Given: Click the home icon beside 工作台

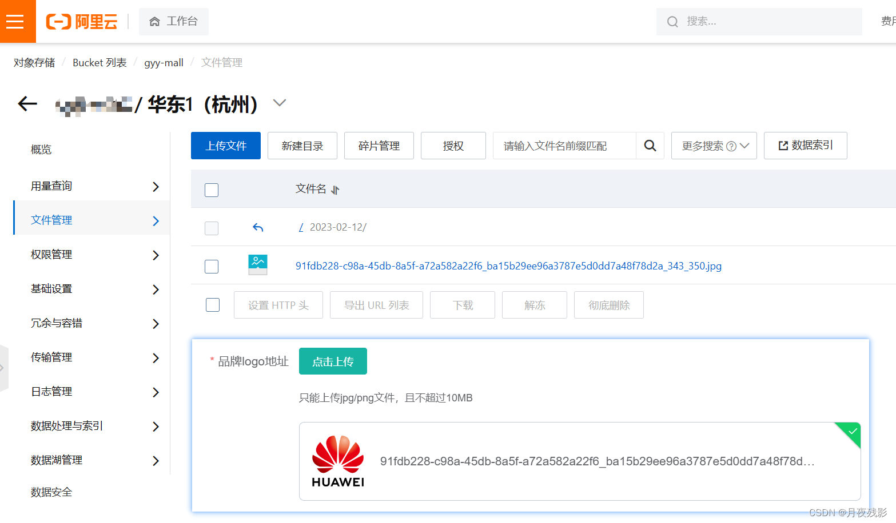Looking at the screenshot, I should coord(154,22).
